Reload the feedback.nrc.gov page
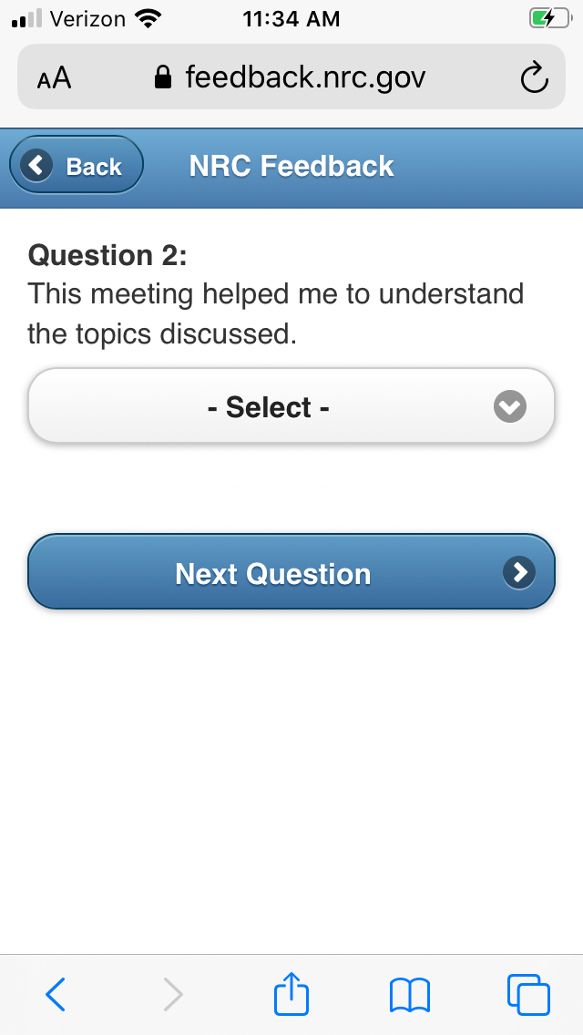The width and height of the screenshot is (583, 1035). (x=534, y=78)
